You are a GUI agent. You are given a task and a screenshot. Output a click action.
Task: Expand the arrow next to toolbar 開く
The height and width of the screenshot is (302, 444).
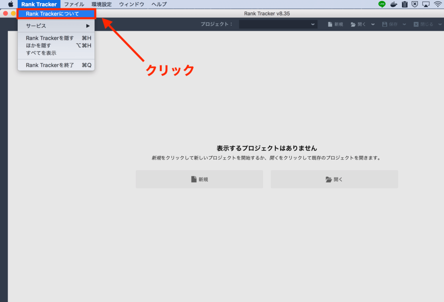click(x=373, y=24)
